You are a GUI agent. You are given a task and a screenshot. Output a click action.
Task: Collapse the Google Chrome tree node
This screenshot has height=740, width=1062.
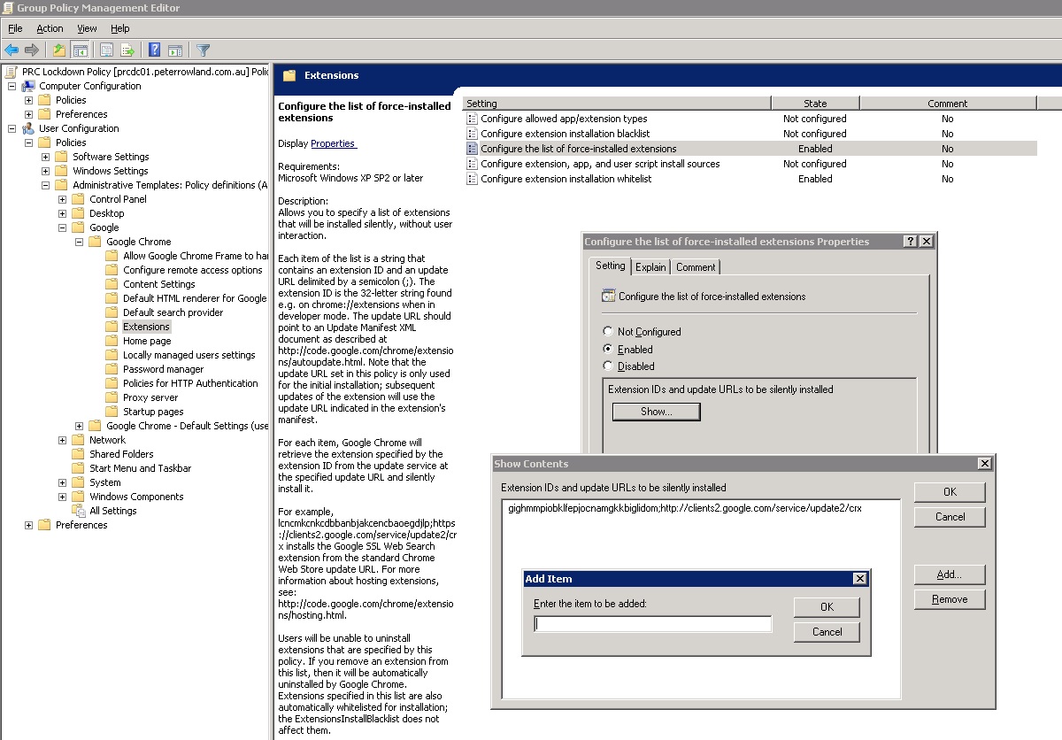tap(79, 241)
